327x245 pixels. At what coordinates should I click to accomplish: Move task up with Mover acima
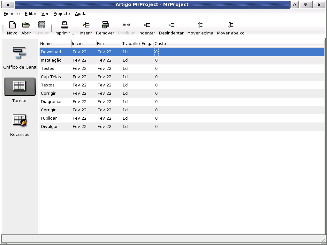(x=200, y=28)
